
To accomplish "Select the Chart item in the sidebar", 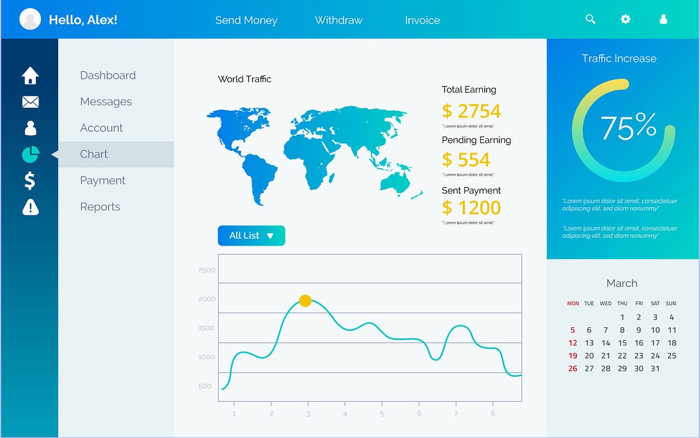I will pos(93,154).
